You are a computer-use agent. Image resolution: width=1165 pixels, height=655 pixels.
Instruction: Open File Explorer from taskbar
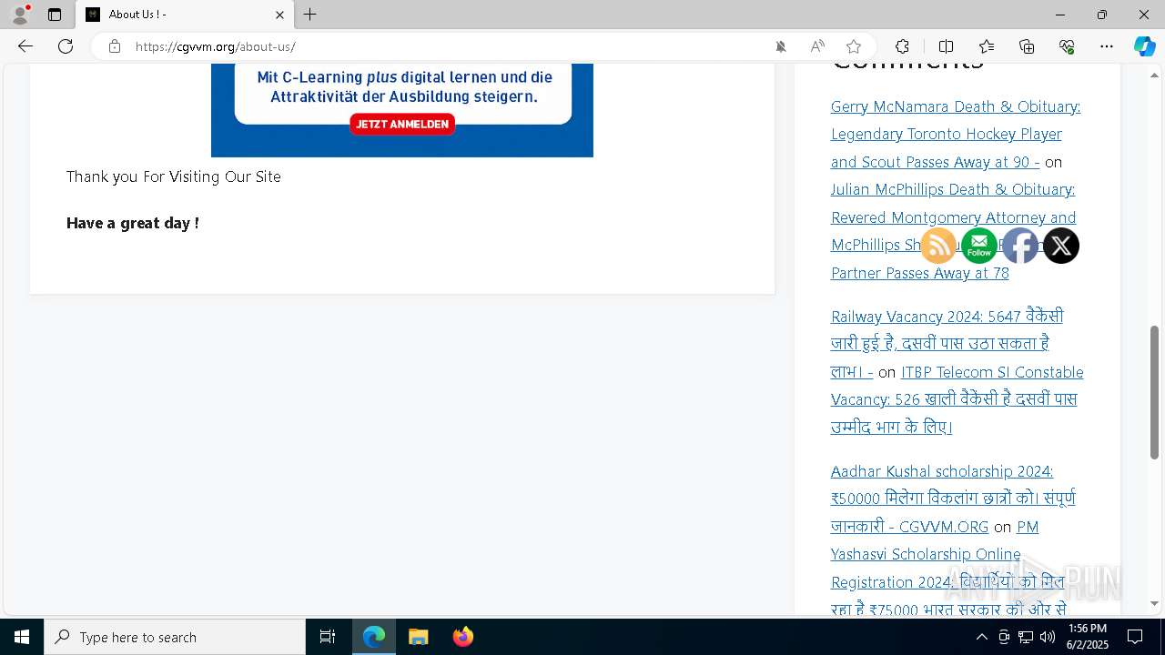click(419, 637)
